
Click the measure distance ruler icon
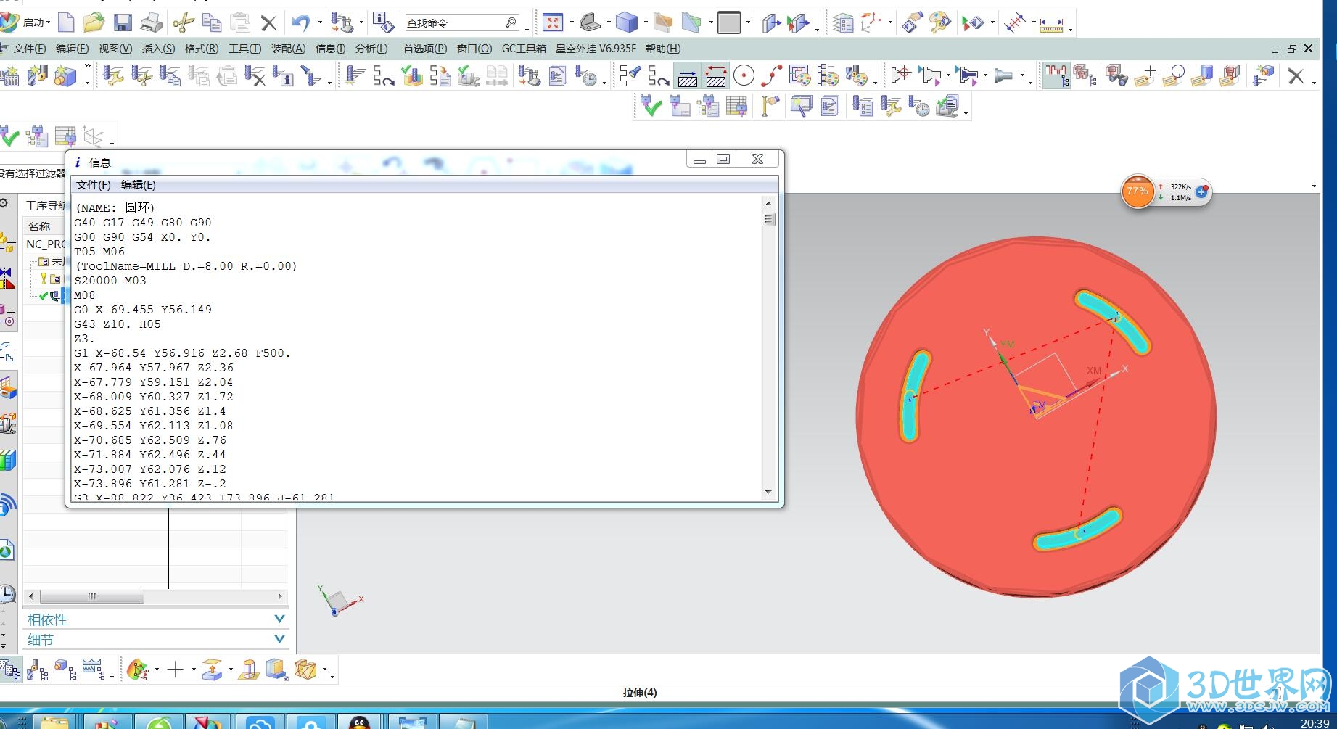pyautogui.click(x=1051, y=25)
